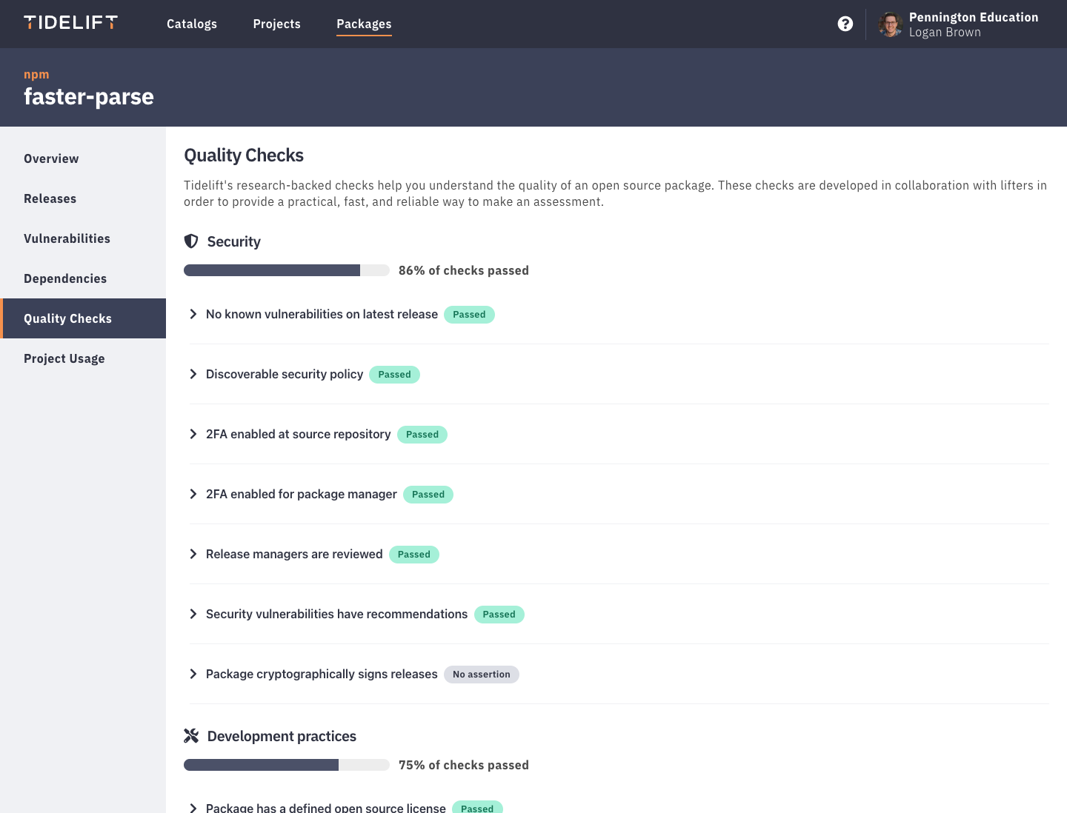Click the No assertion badge
The image size is (1067, 813).
482,675
